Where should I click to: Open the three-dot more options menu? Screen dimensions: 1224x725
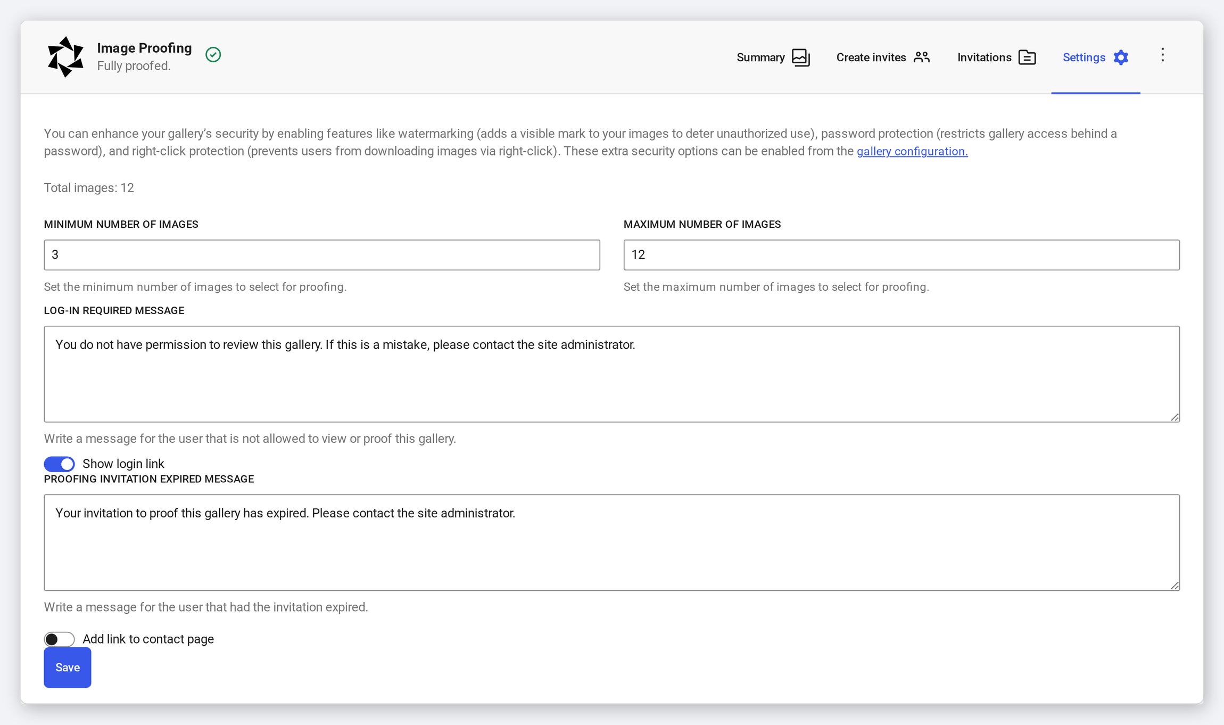1162,55
